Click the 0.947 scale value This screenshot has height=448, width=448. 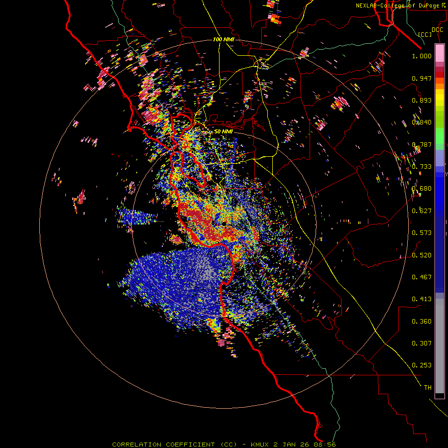422,78
